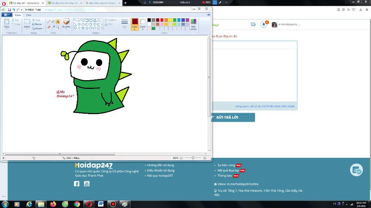Open the Kết quả đua top link

(228, 170)
